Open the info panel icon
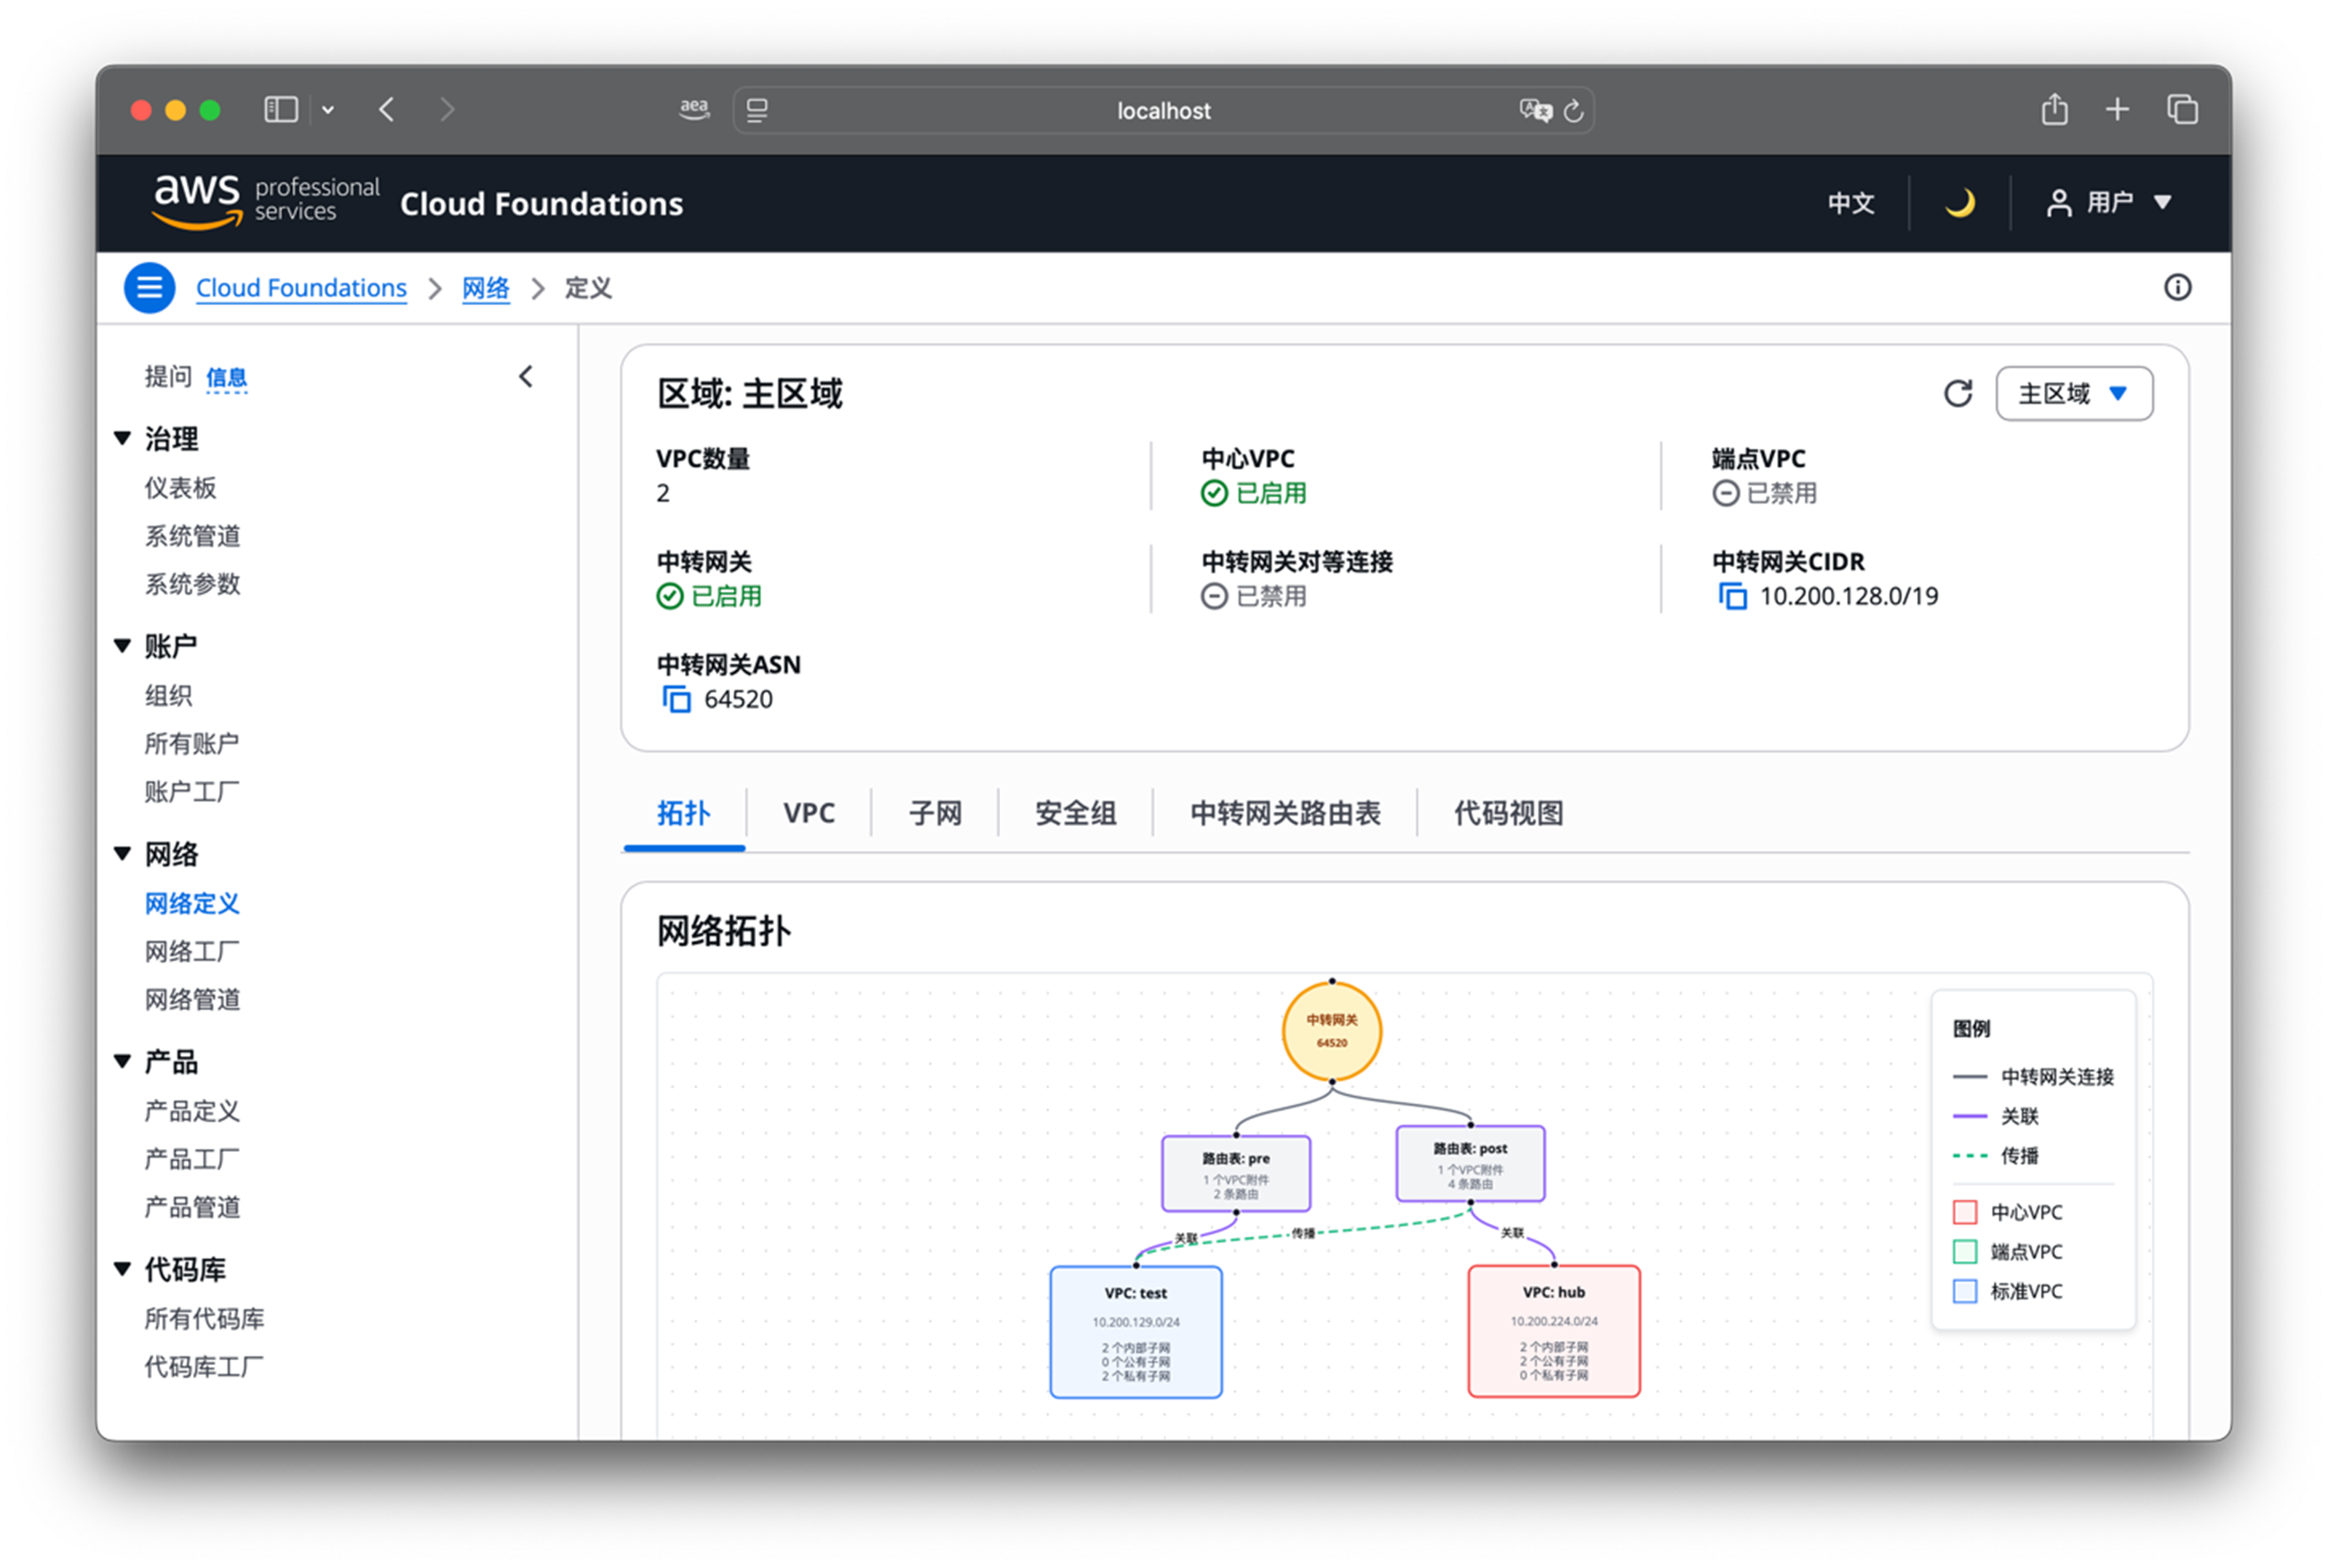This screenshot has width=2328, height=1568. tap(2177, 288)
